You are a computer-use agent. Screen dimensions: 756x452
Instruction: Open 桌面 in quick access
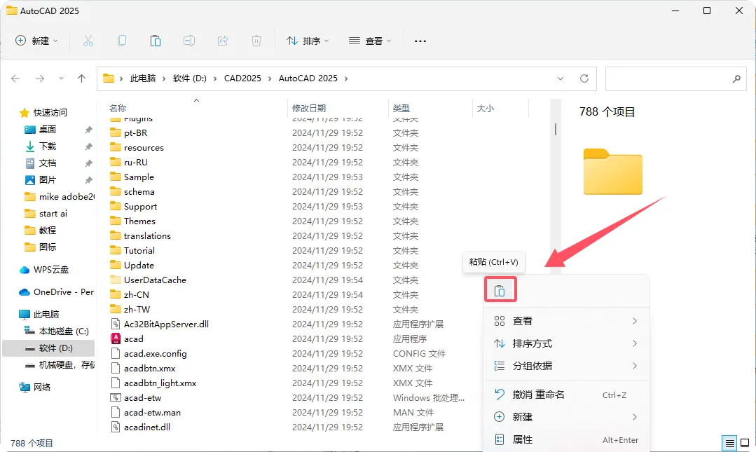click(x=47, y=129)
